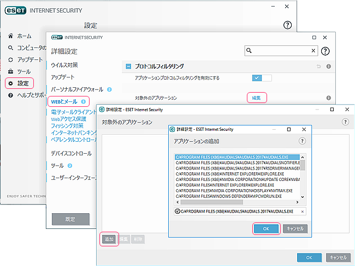Open 電子メールクライアント sub-item

coord(74,112)
